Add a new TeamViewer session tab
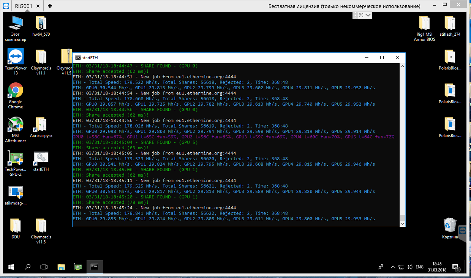Image resolution: width=471 pixels, height=278 pixels. coord(50,6)
